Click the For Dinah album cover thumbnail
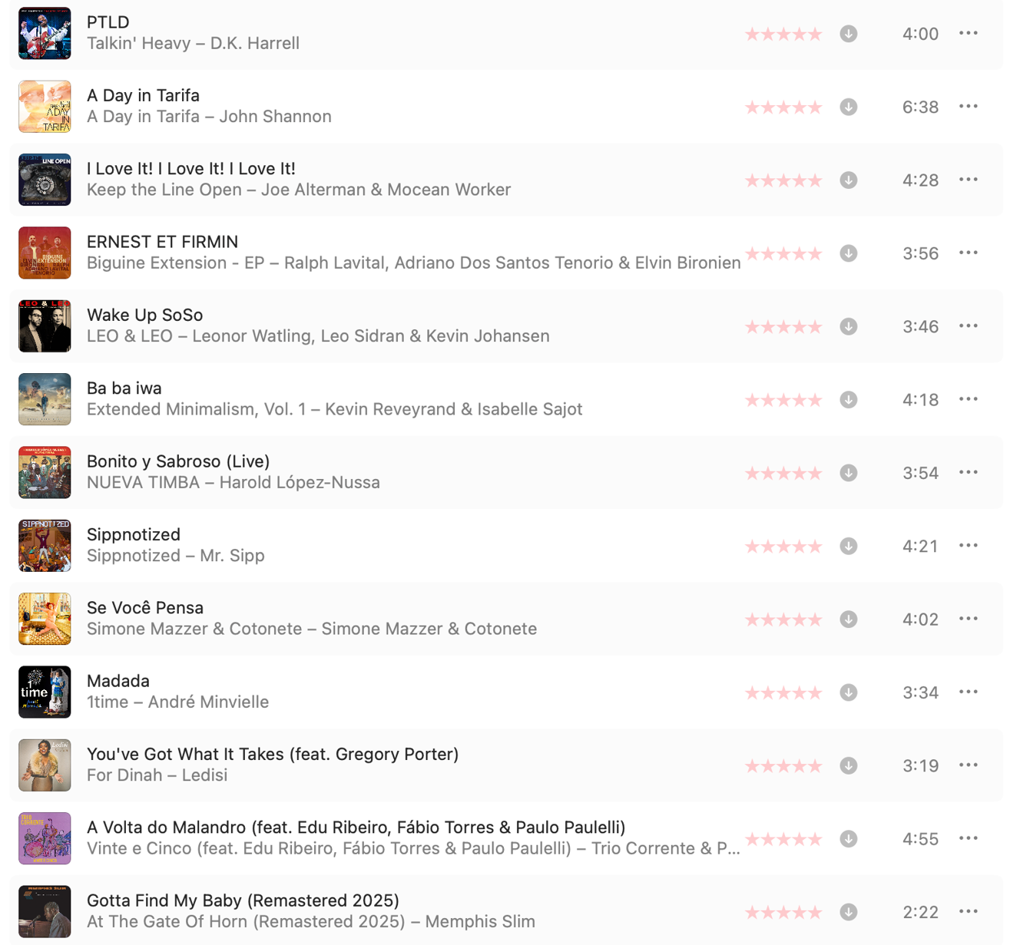Image resolution: width=1010 pixels, height=945 pixels. pyautogui.click(x=45, y=765)
